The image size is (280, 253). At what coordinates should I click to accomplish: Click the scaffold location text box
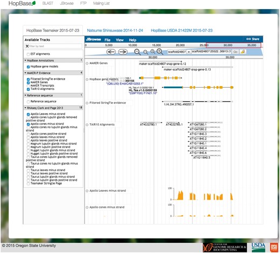211,52
